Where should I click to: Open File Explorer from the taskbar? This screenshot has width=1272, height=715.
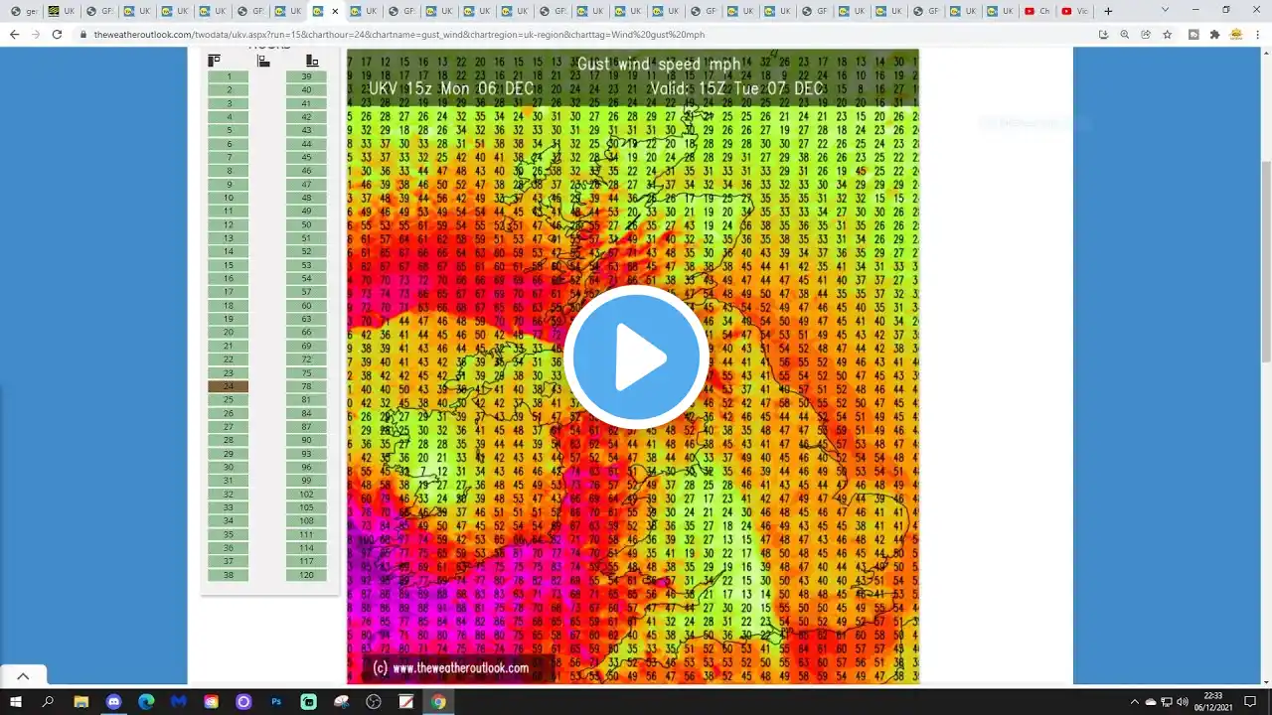click(80, 702)
